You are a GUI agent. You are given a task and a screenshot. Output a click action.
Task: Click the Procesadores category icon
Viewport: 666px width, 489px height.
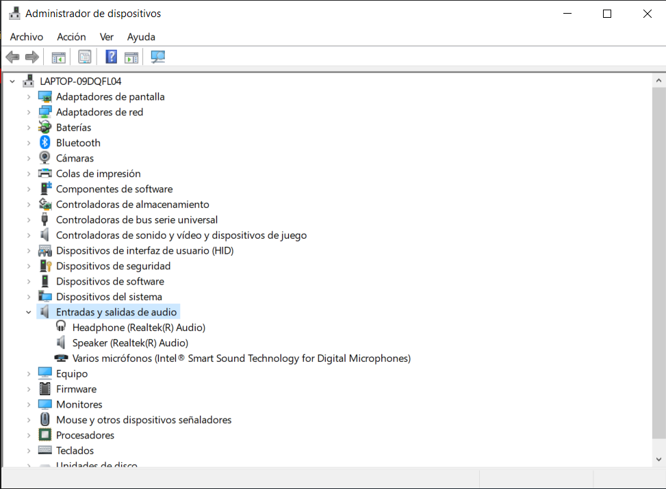44,435
